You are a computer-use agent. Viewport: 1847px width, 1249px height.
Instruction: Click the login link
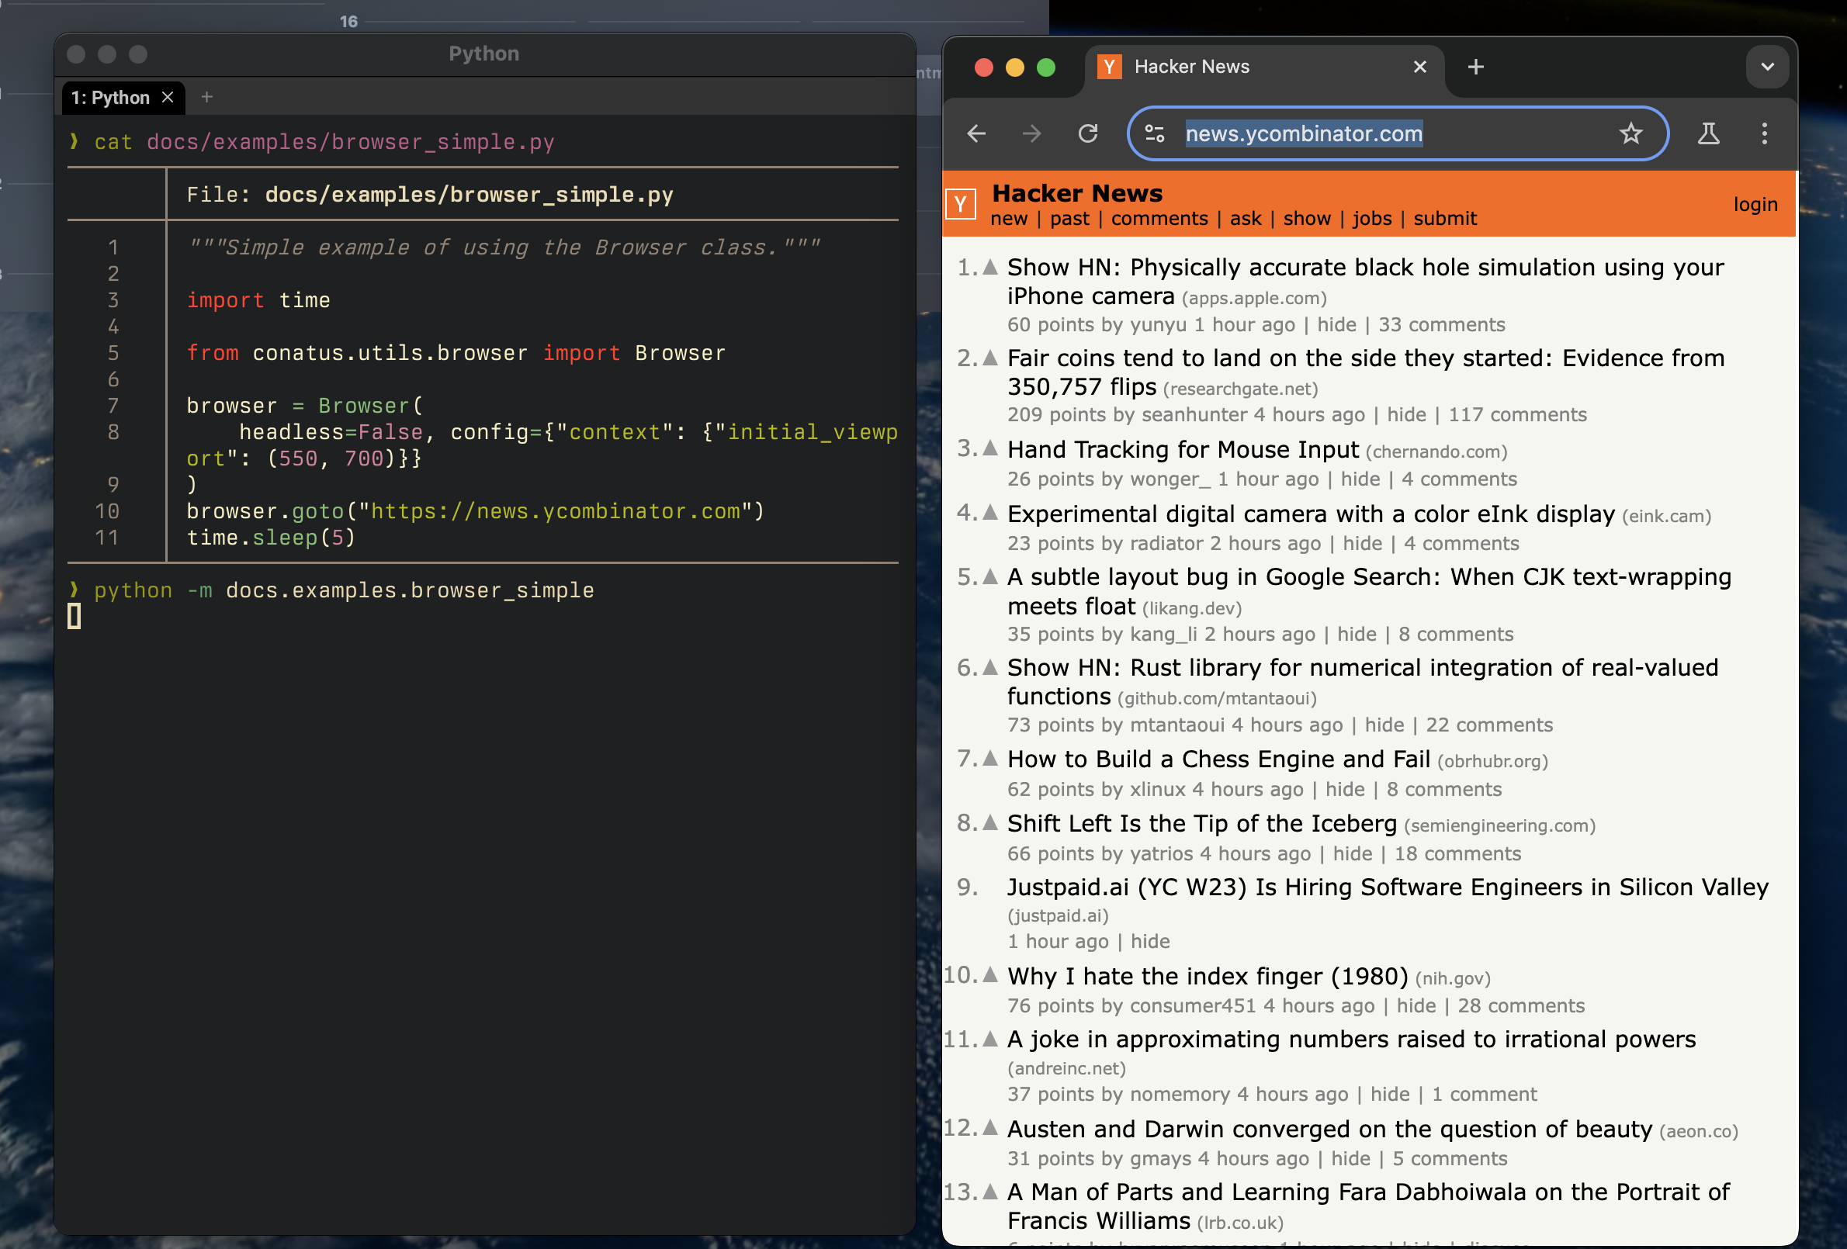click(1755, 203)
